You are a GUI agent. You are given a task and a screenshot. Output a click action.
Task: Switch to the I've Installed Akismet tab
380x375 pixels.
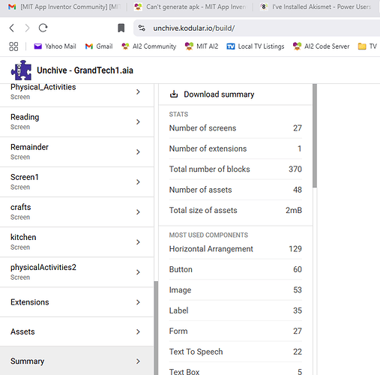tap(316, 7)
